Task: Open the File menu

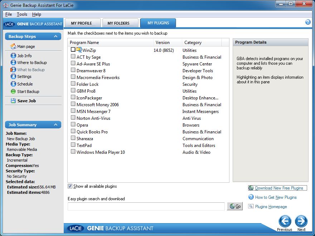Action: click(x=9, y=14)
